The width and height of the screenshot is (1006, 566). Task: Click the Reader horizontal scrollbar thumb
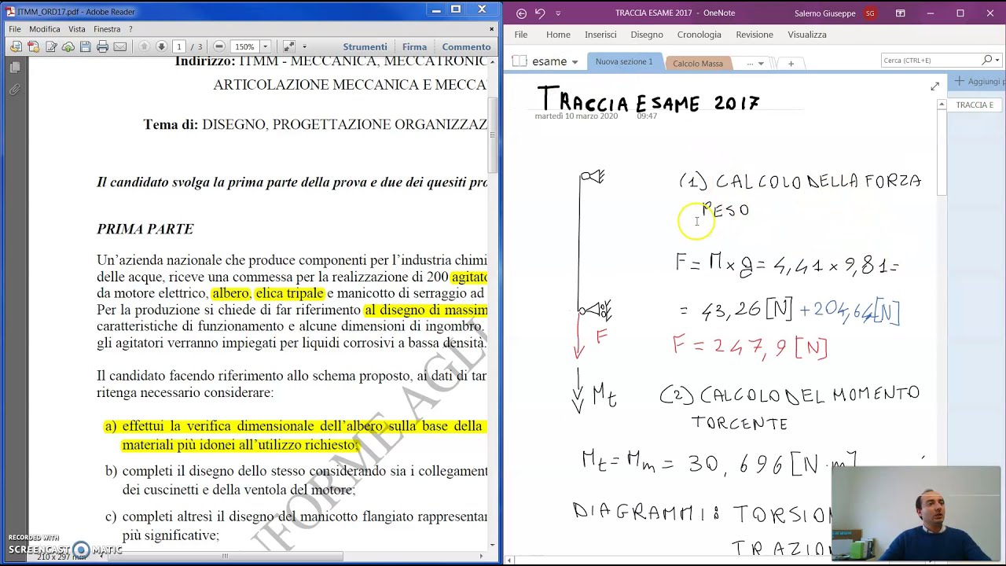pos(225,557)
